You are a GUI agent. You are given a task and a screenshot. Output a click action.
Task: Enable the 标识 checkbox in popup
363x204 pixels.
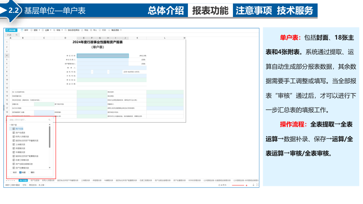[12, 172]
